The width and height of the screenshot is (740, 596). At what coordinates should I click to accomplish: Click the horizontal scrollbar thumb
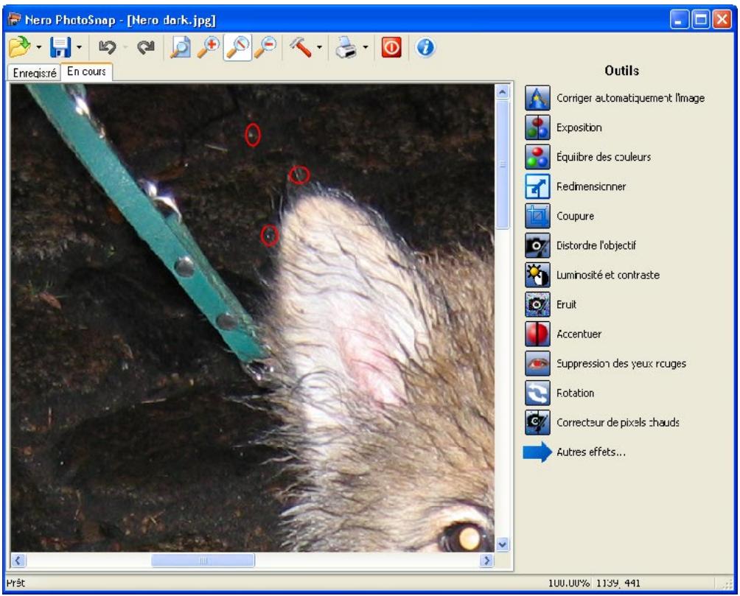coord(203,560)
